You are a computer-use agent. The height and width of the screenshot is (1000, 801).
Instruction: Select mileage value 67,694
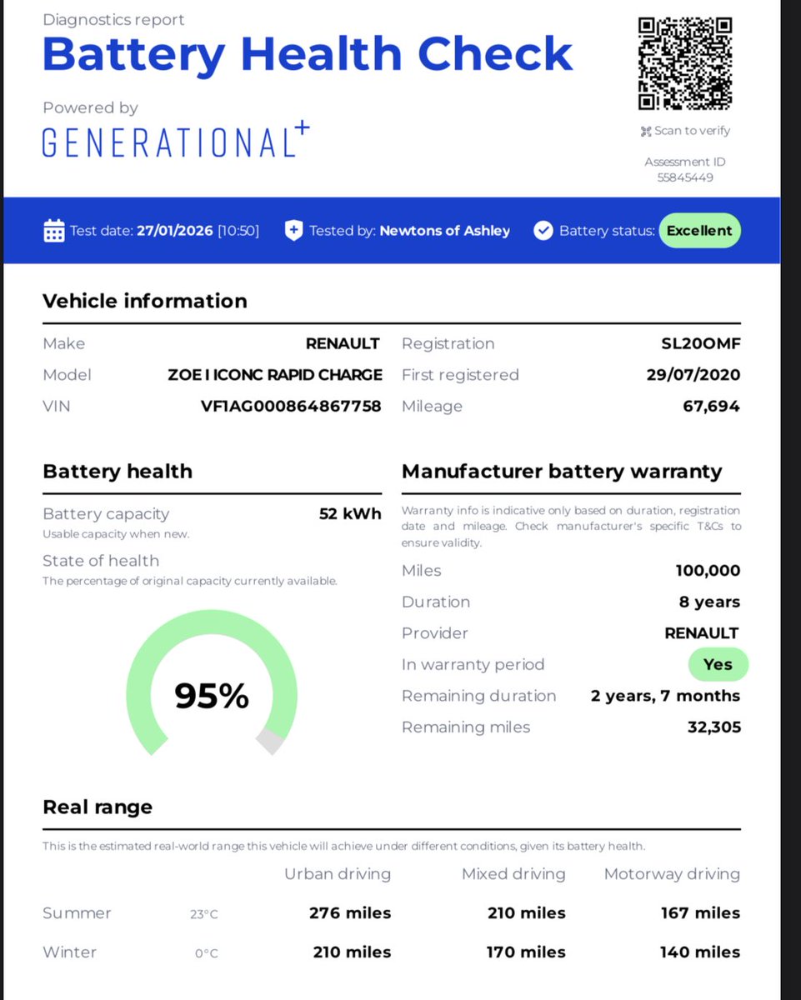(710, 407)
